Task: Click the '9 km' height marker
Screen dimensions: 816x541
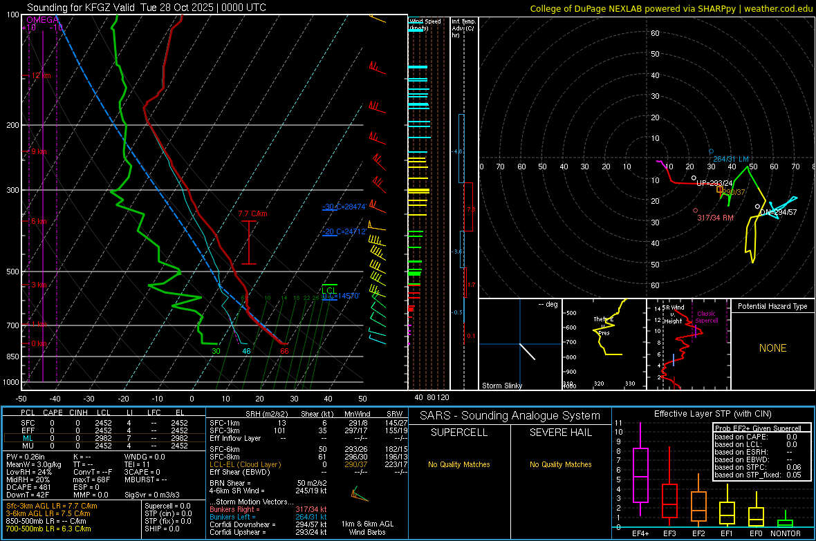Action: 39,151
